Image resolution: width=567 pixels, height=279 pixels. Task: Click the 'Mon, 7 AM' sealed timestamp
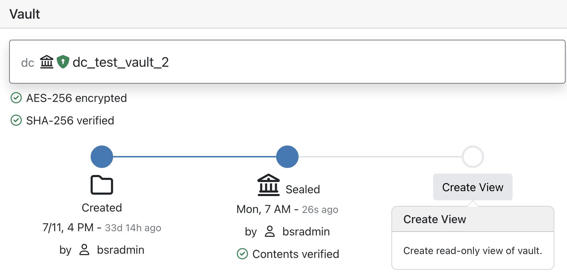tap(263, 209)
